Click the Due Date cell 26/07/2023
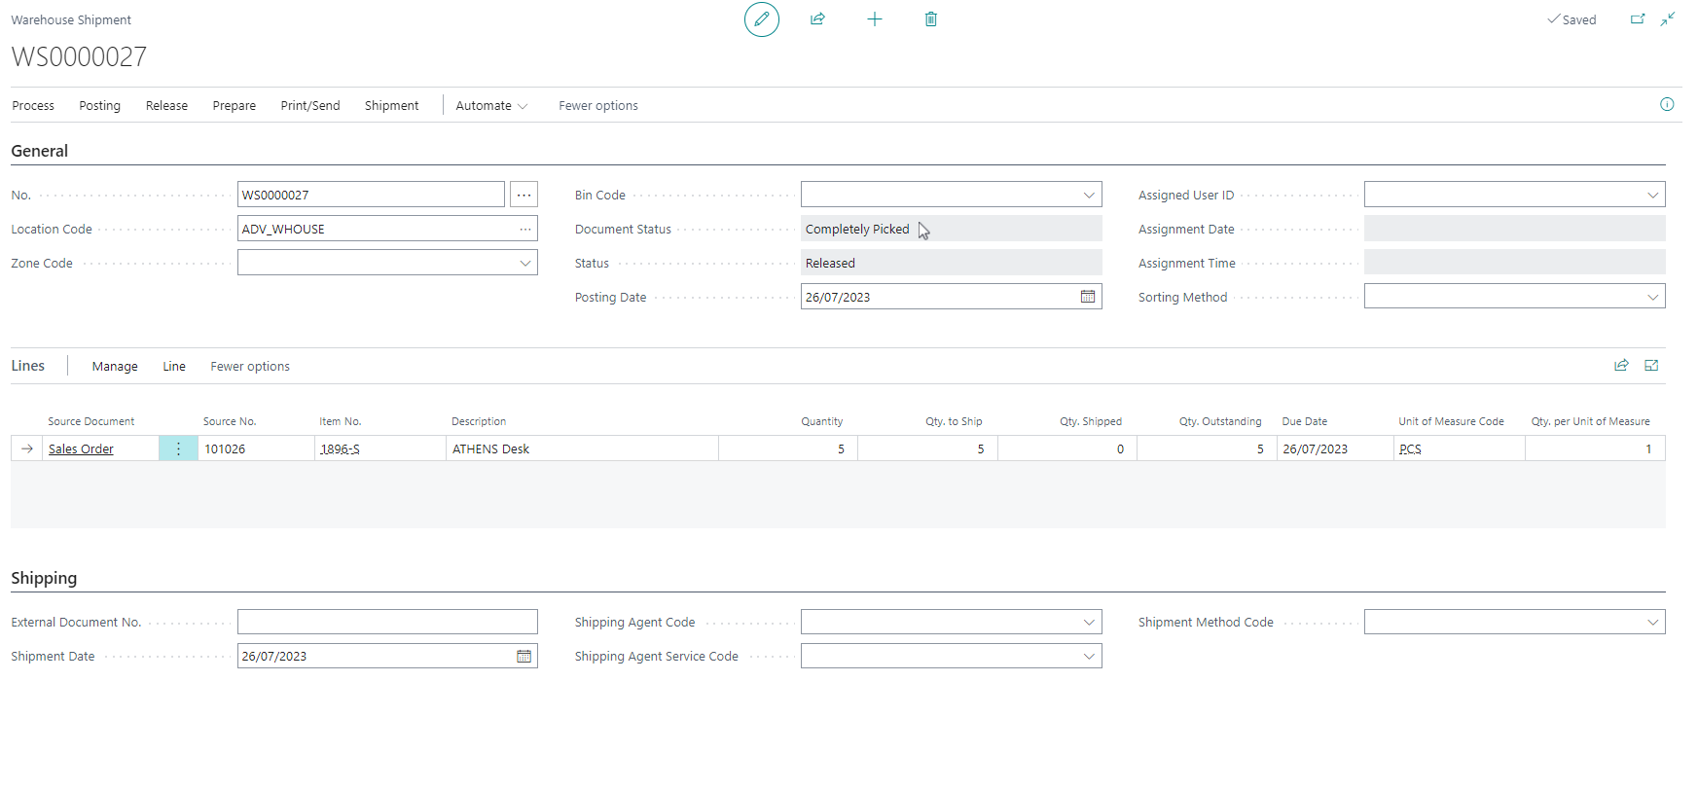 (1335, 448)
